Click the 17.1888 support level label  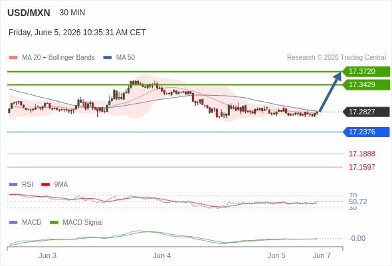[361, 154]
